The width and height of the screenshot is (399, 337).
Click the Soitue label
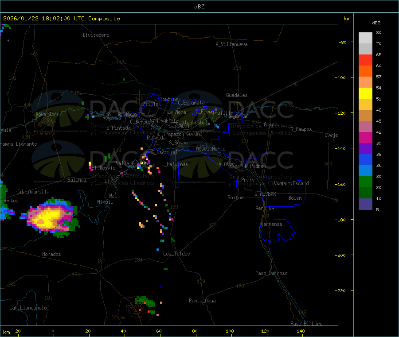(x=235, y=198)
